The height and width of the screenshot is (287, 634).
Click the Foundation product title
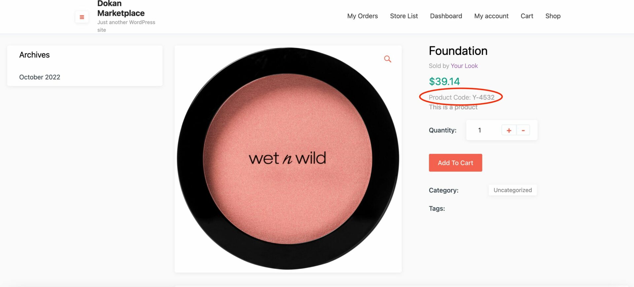click(458, 51)
